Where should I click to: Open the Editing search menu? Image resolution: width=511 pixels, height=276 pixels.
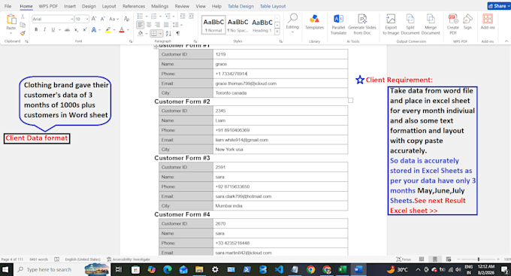coord(292,23)
